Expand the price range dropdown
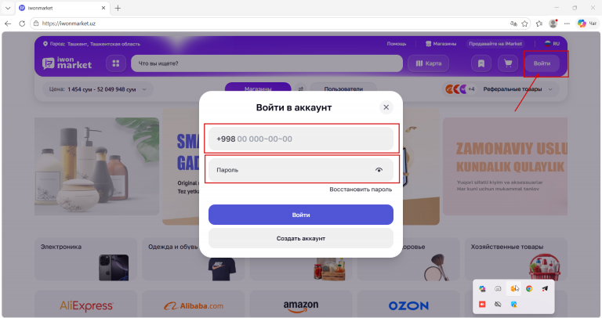The width and height of the screenshot is (602, 318). click(97, 89)
